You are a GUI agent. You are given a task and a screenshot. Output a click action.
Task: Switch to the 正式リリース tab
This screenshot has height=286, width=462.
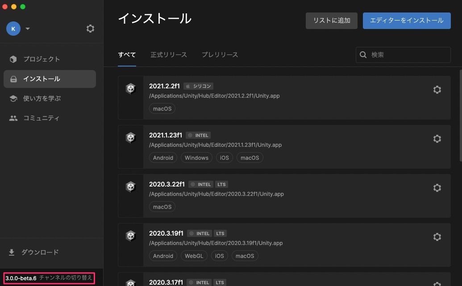pos(169,54)
